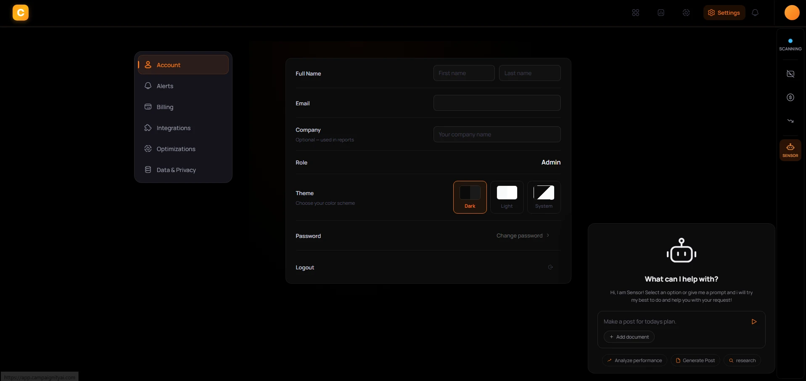The image size is (806, 381).
Task: Click the dollar coin icon in right rail
Action: (790, 97)
